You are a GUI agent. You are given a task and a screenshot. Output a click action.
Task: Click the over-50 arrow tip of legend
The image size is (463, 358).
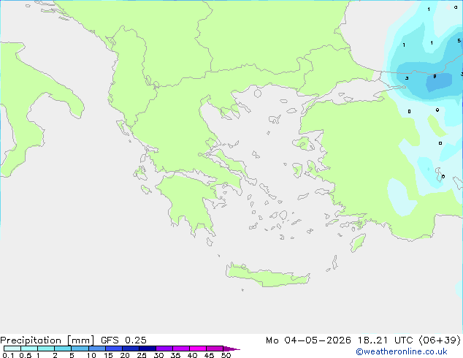pos(231,349)
